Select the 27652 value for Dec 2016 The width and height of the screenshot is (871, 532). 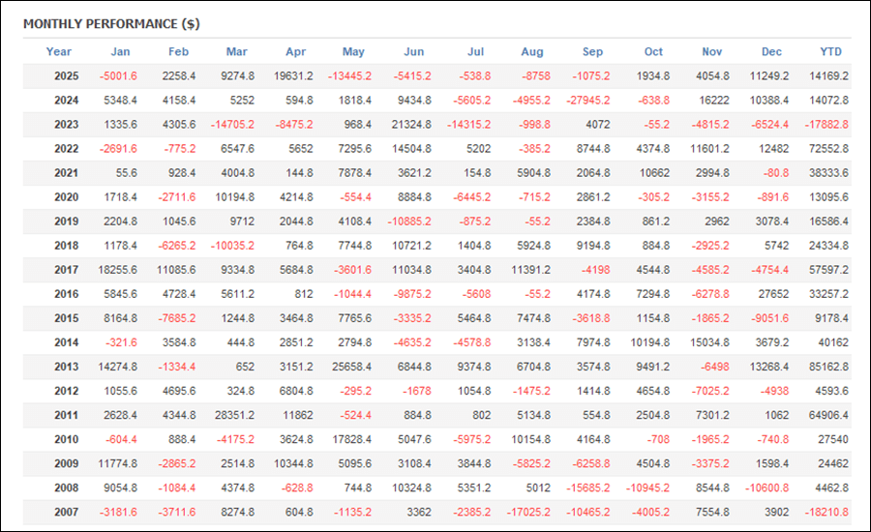(773, 294)
